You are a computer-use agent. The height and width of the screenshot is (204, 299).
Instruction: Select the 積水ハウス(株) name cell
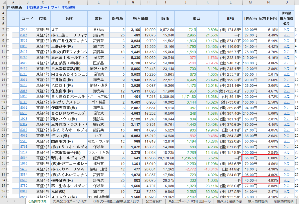click(x=69, y=119)
